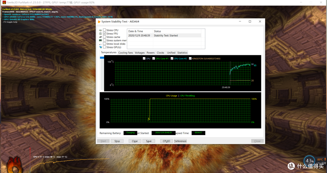Viewport: 327px width, 173px height.
Task: Click the Status column header
Action: pos(177,31)
